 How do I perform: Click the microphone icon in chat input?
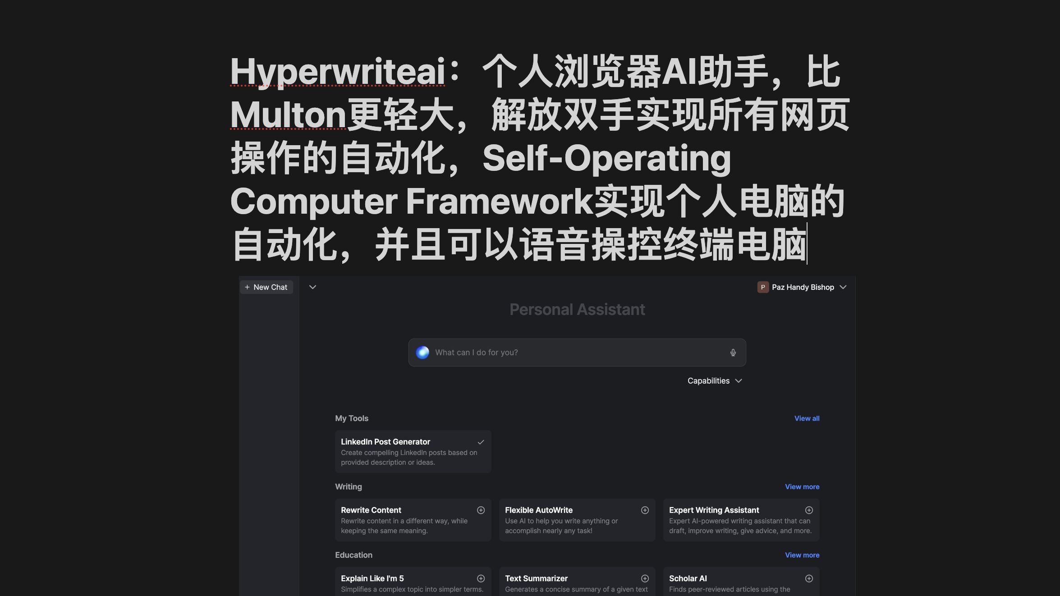coord(732,352)
